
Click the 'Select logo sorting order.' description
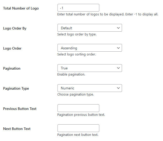pyautogui.click(x=77, y=54)
